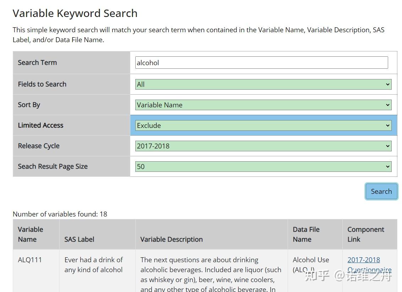Select the Variable Description column header
This screenshot has width=402, height=292.
[x=172, y=239]
